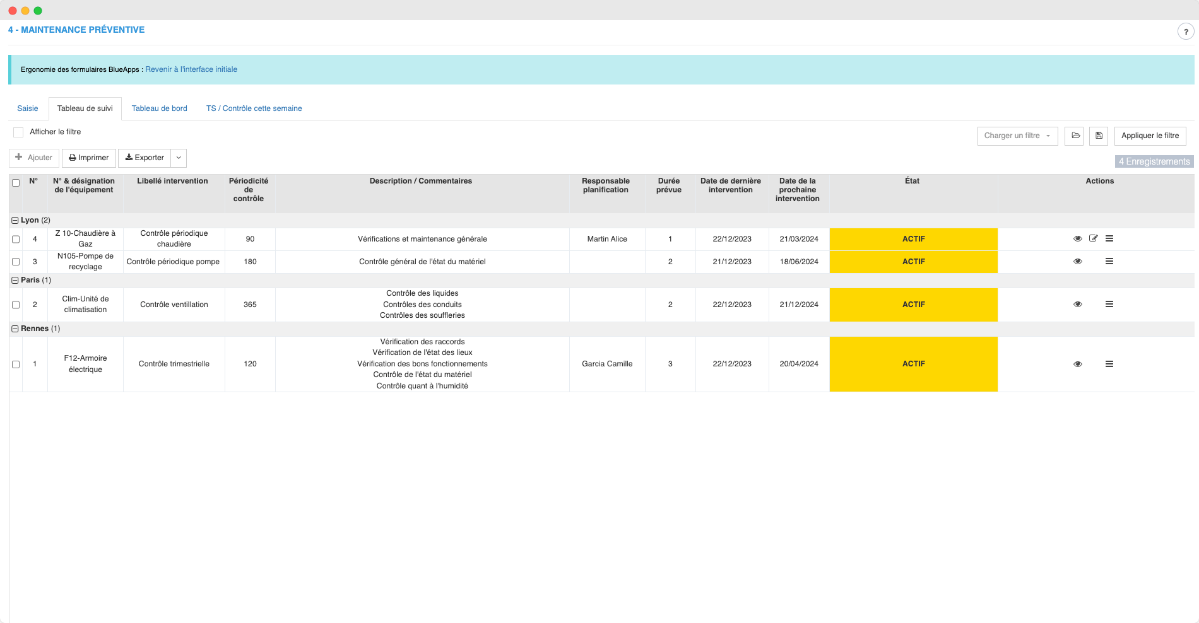Open the Exporter options arrow
This screenshot has height=623, width=1199.
point(179,158)
